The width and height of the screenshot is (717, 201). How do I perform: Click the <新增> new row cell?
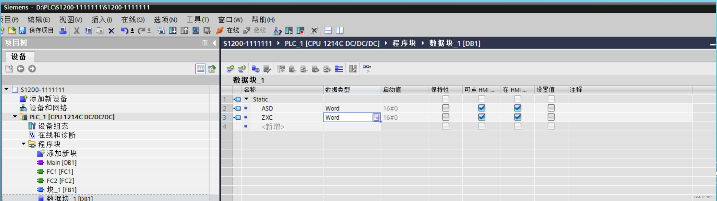pos(273,127)
